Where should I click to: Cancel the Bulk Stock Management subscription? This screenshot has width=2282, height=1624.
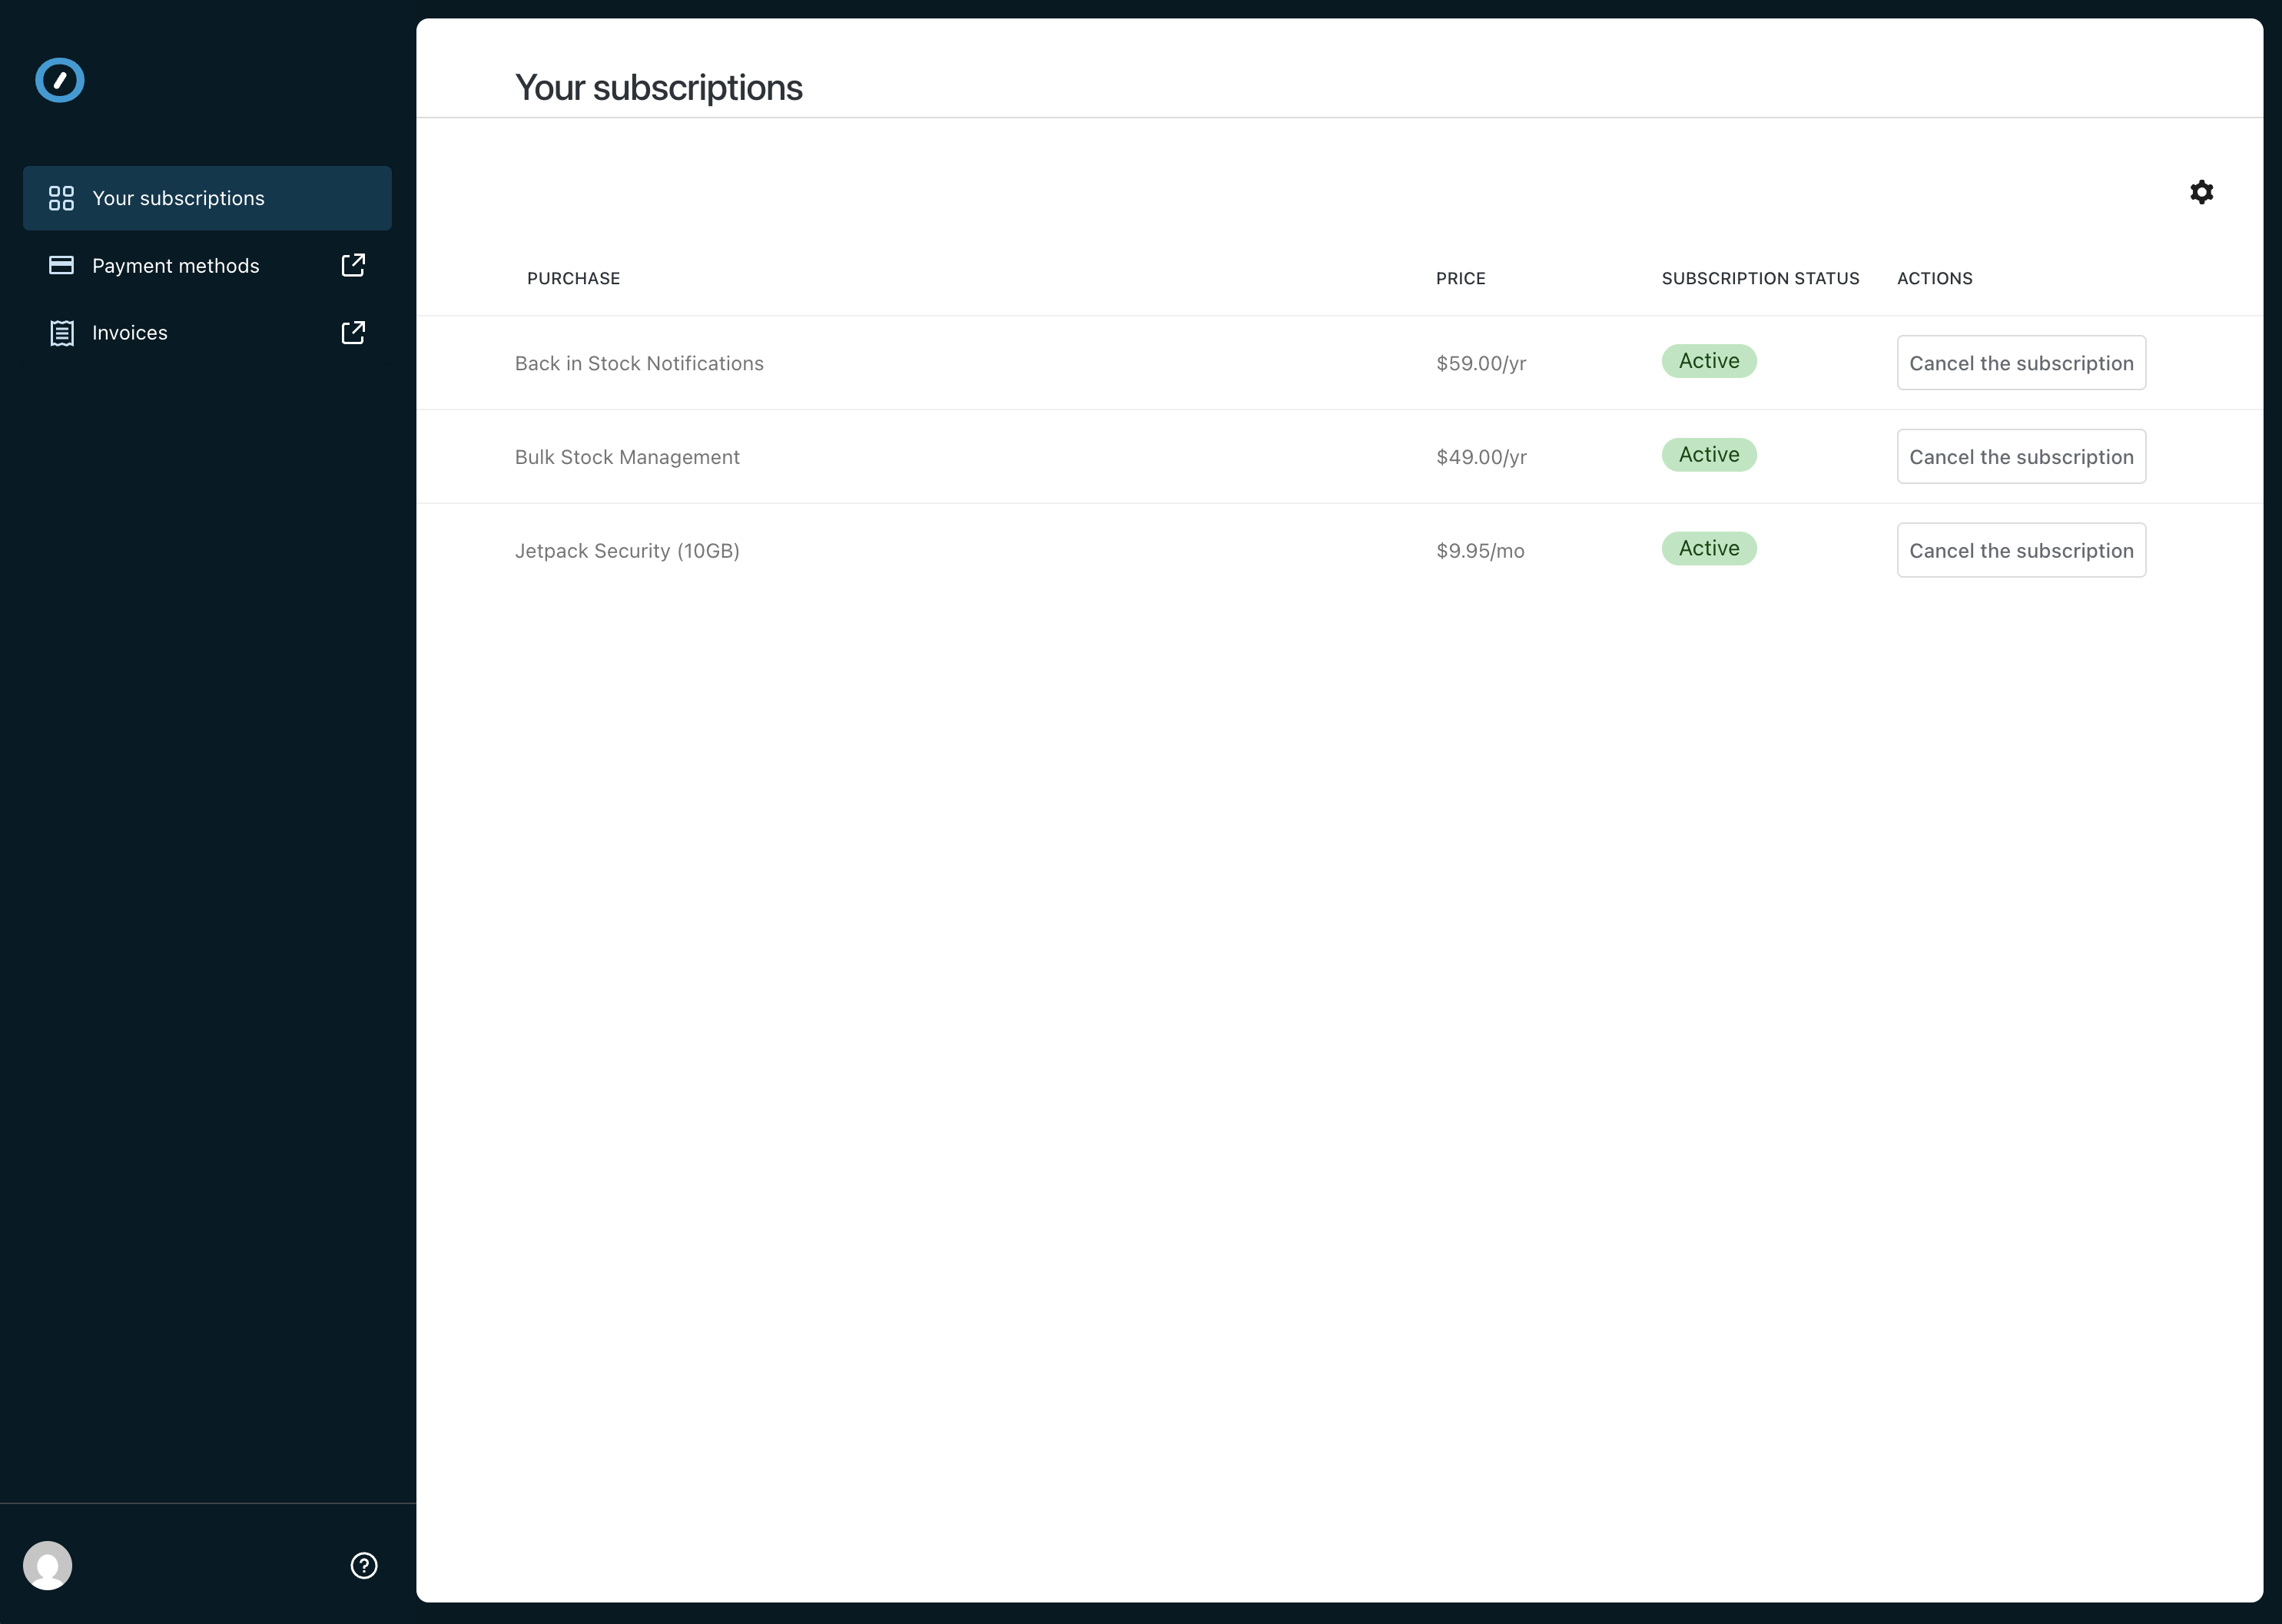(2020, 457)
